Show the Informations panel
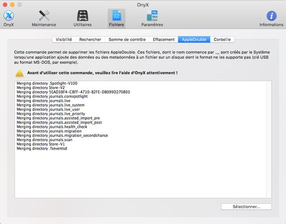This screenshot has width=286, height=224. [271, 18]
